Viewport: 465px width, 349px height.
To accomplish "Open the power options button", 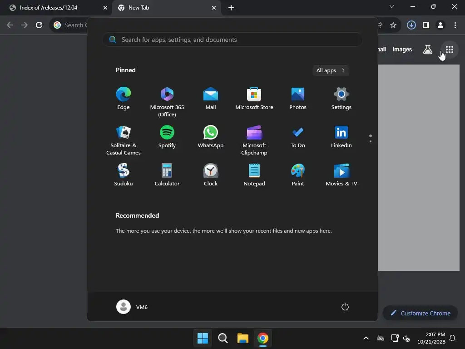I will pos(345,307).
